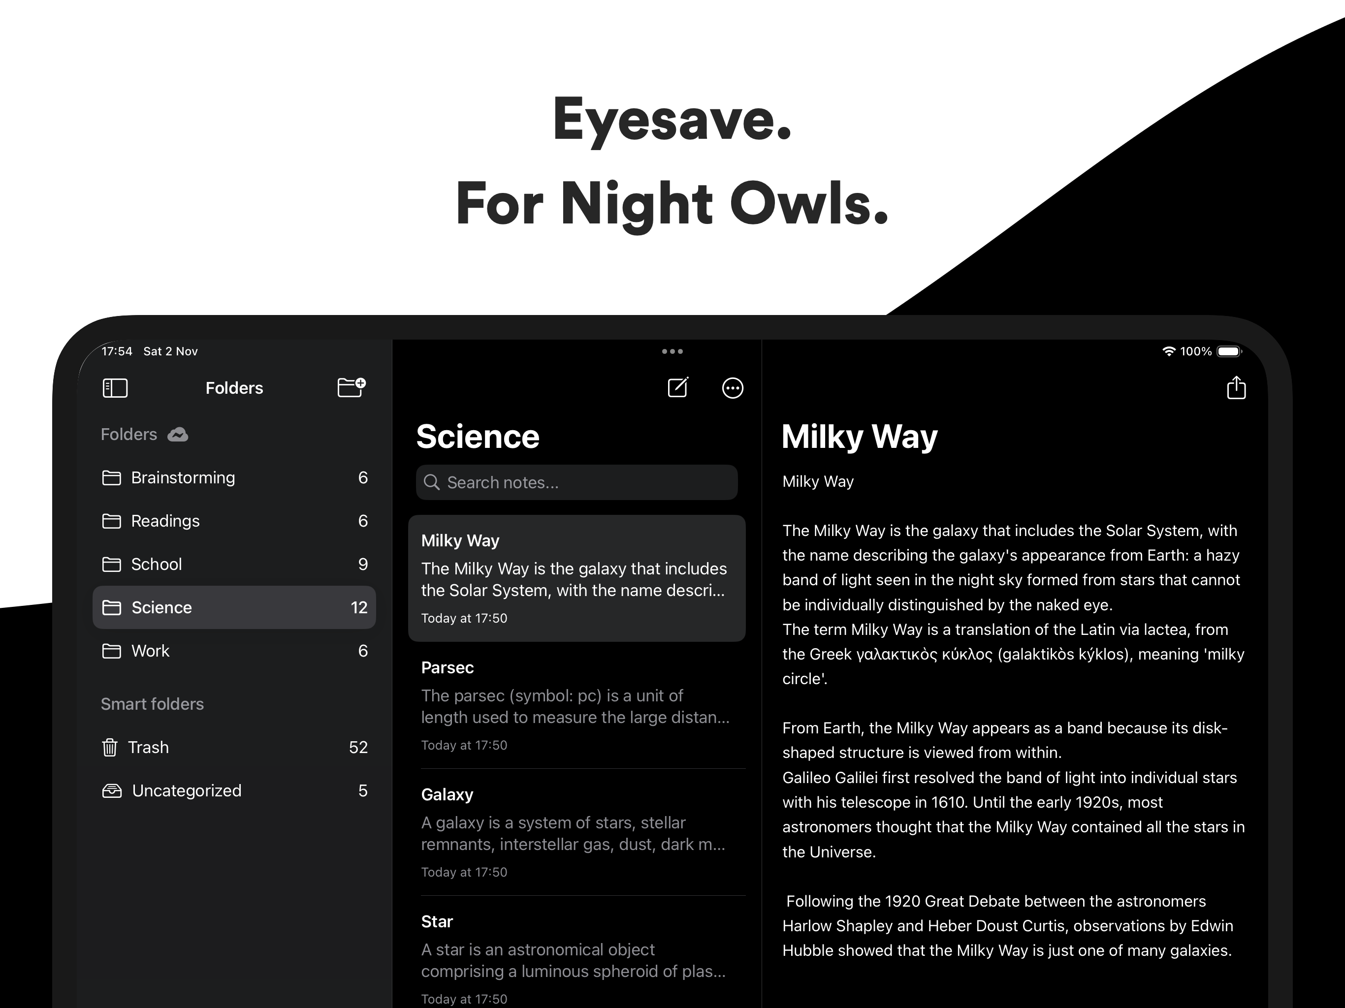Open the Brainstorming folder
Viewport: 1345px width, 1008px height.
(234, 478)
